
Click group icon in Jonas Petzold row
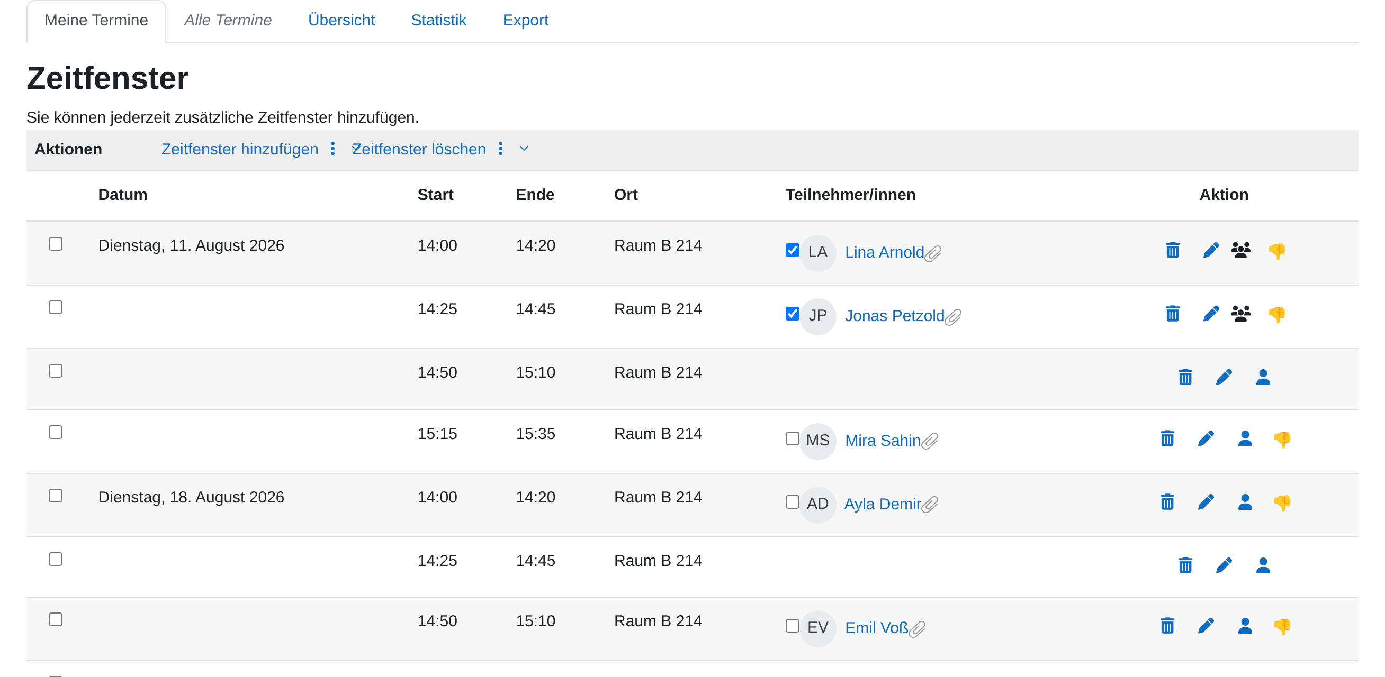click(x=1241, y=314)
